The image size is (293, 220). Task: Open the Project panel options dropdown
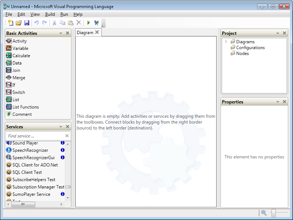(x=278, y=33)
